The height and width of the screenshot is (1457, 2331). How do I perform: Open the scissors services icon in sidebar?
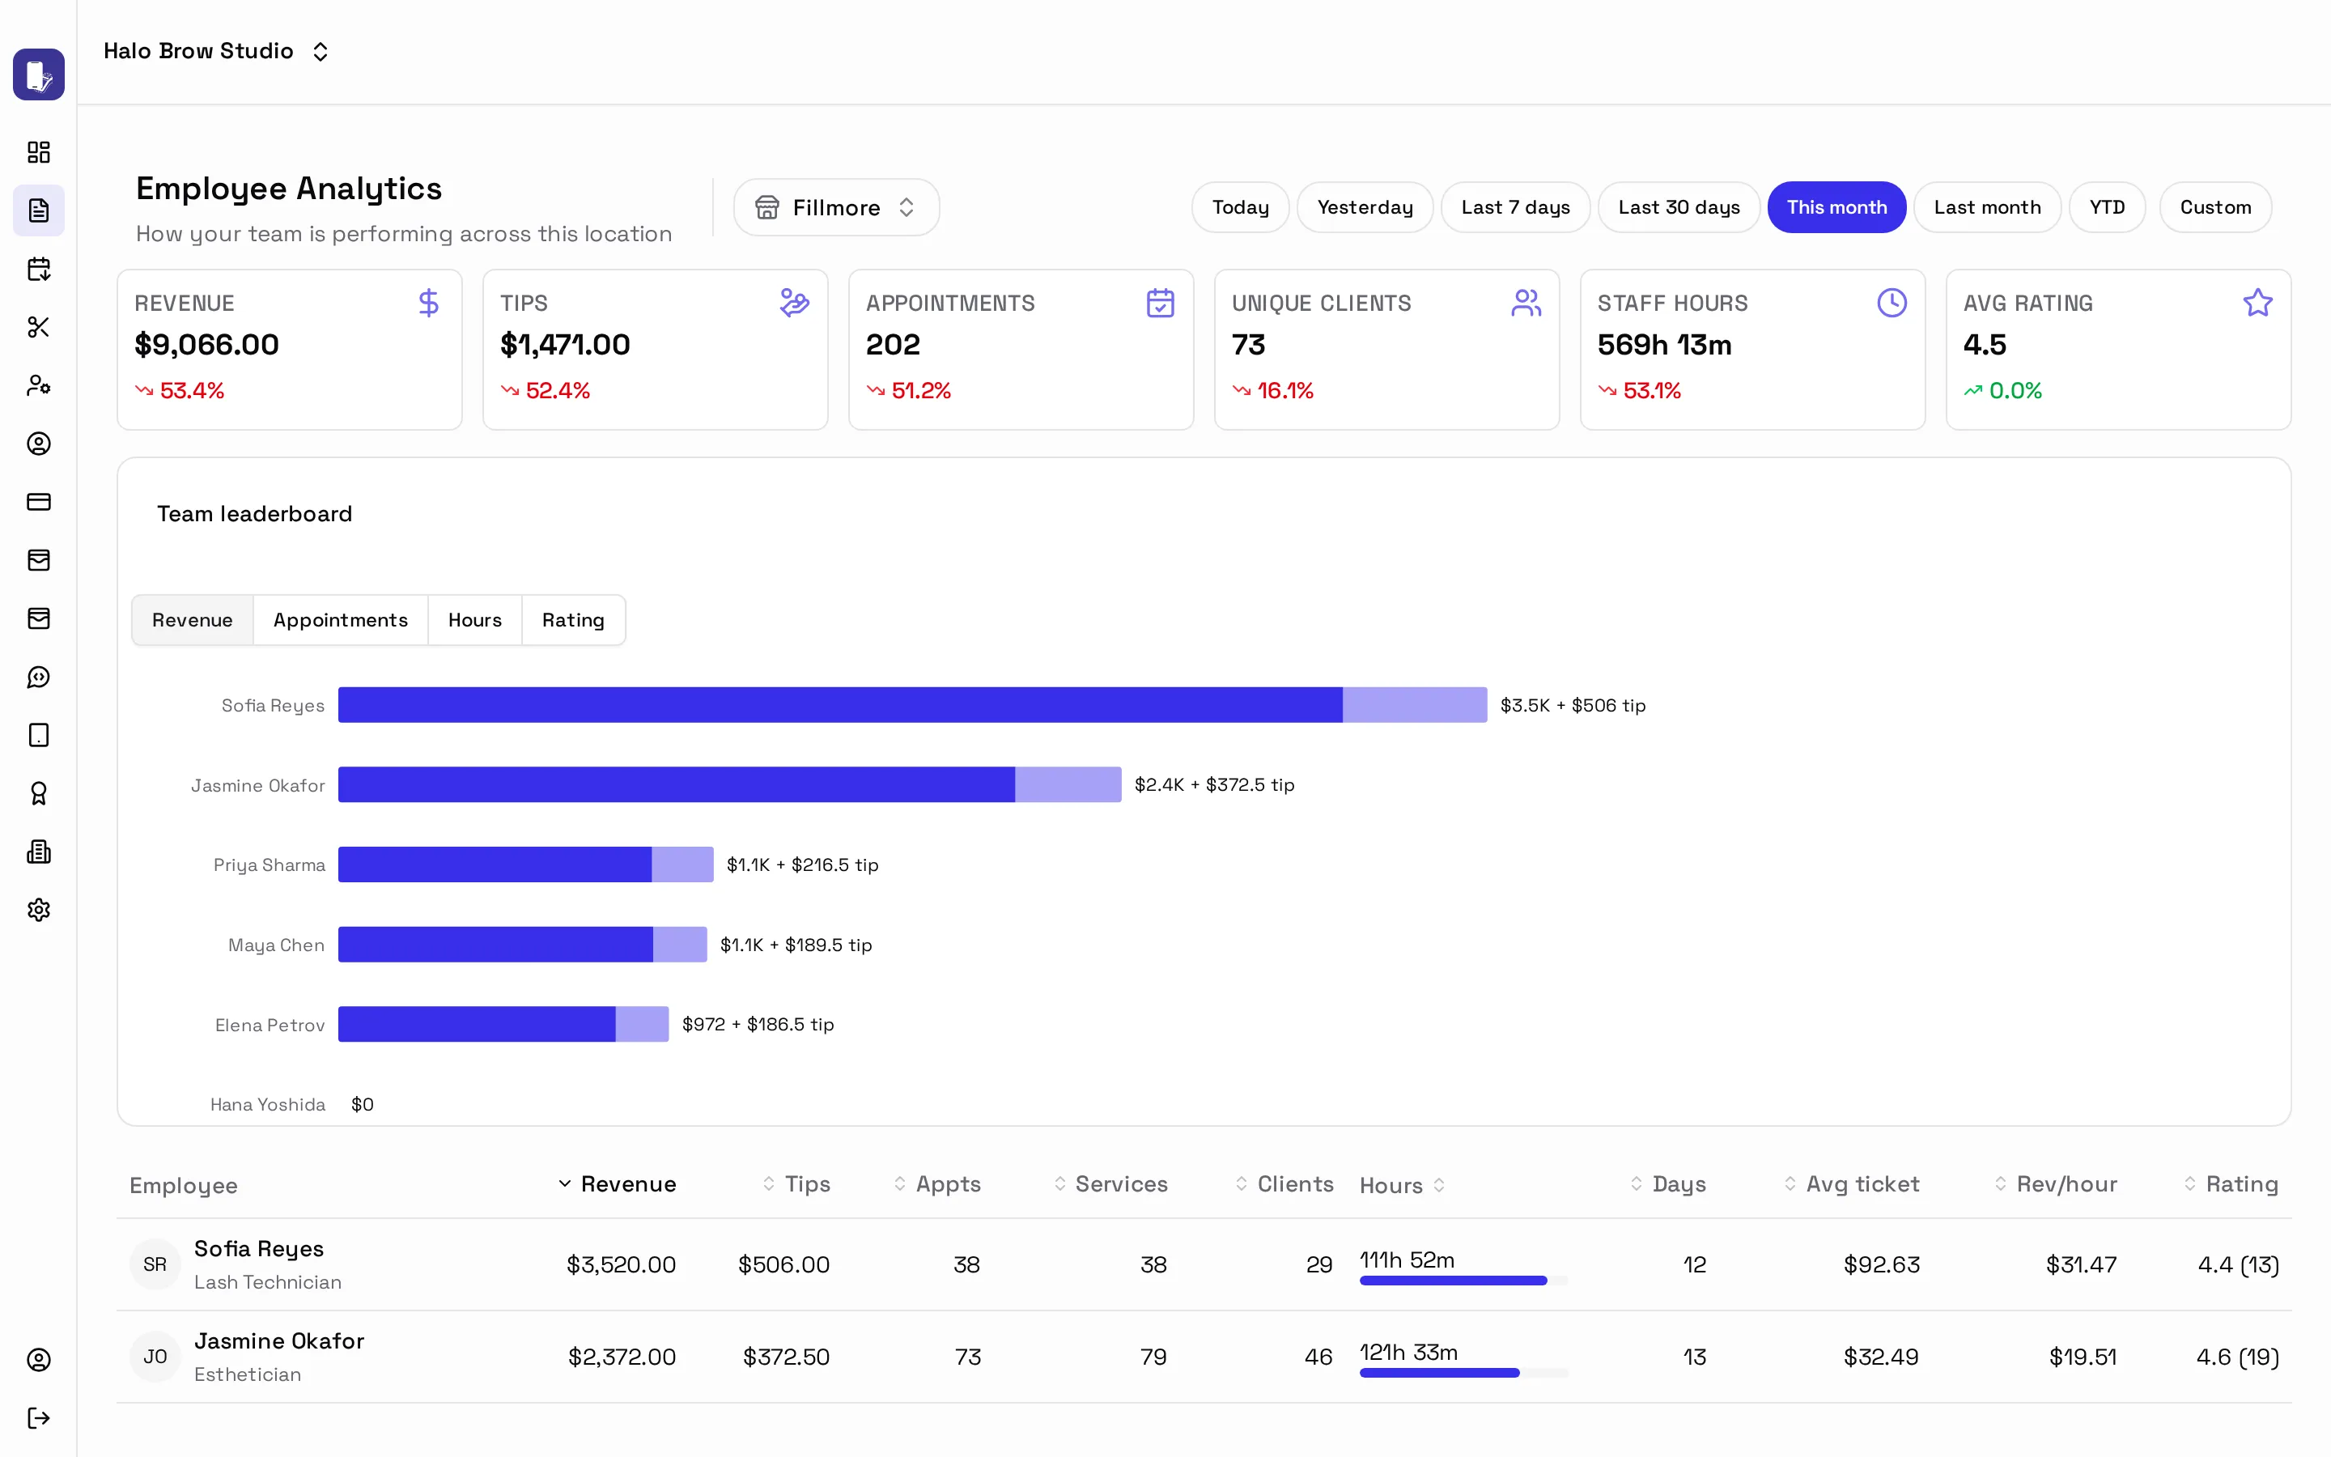[39, 327]
